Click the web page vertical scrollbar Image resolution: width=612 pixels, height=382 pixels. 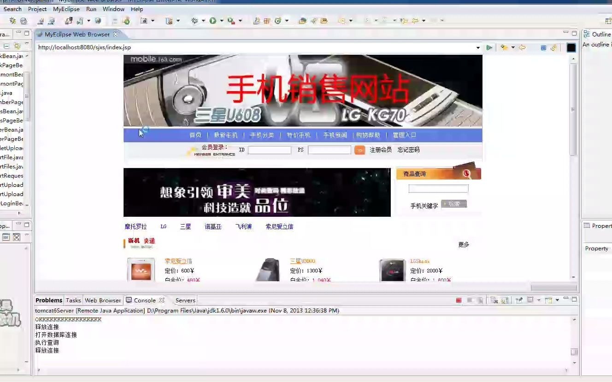tap(573, 168)
